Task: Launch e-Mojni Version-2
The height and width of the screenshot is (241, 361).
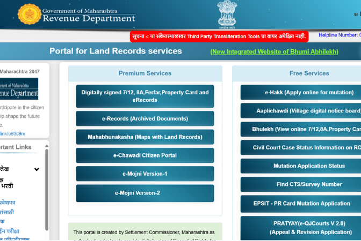Action: [x=145, y=193]
